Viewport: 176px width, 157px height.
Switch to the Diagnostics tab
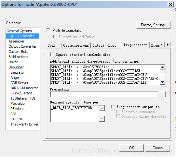tap(155, 45)
